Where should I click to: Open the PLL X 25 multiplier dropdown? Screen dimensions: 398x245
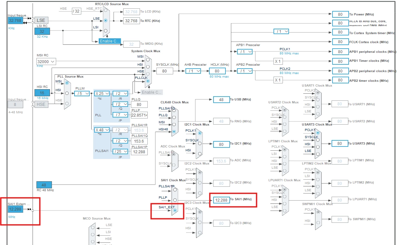(x=102, y=93)
